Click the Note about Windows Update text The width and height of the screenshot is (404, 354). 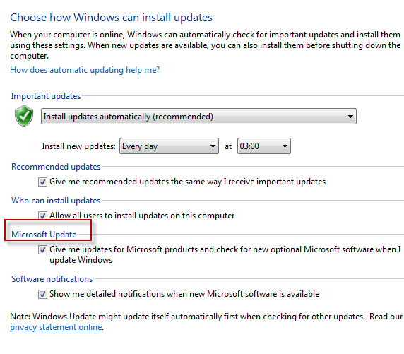coord(206,321)
